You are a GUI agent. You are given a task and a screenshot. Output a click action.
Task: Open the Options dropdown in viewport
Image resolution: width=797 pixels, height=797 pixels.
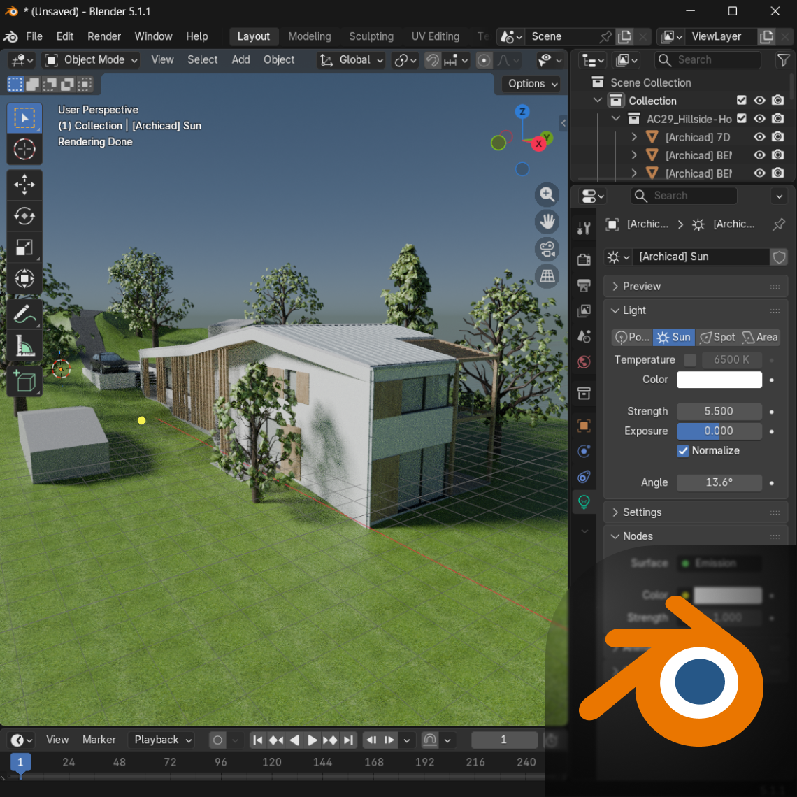click(532, 84)
